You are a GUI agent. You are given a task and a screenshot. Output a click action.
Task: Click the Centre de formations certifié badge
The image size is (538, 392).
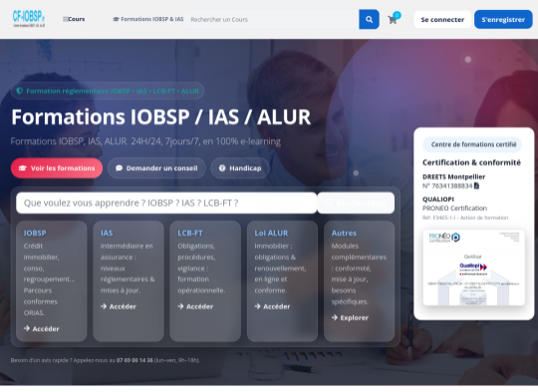point(472,144)
